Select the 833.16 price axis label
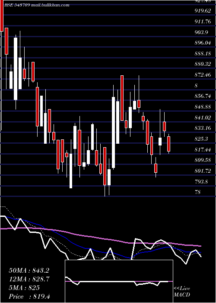 coord(203,128)
